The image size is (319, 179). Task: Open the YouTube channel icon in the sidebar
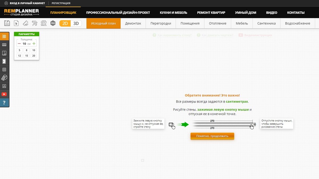pos(5,94)
